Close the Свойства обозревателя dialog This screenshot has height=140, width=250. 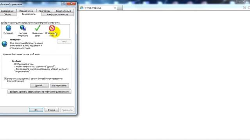point(71,3)
